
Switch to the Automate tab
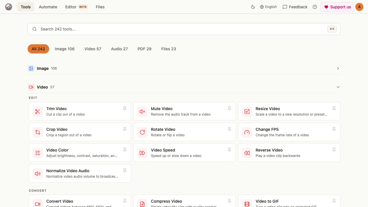coord(48,7)
